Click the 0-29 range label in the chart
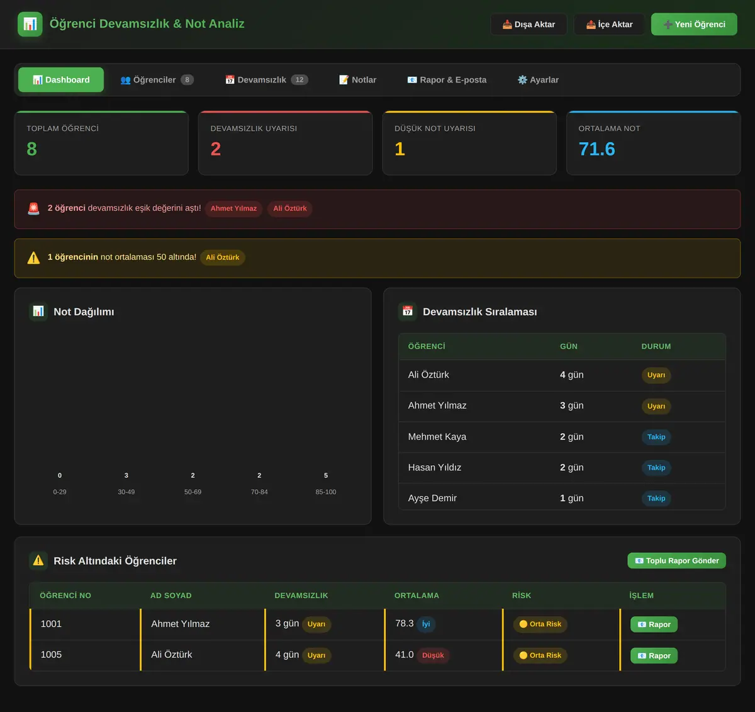 tap(60, 492)
